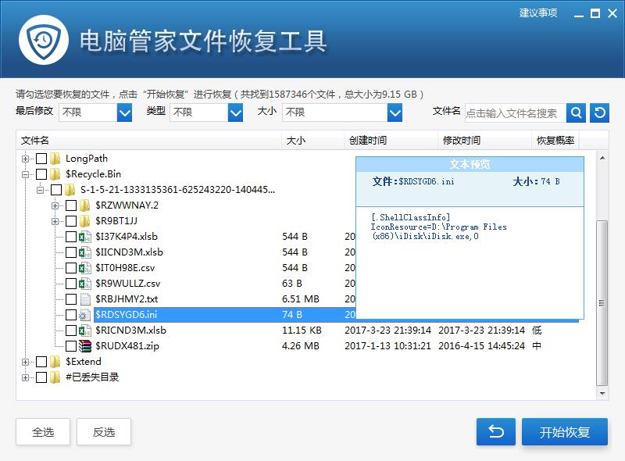This screenshot has height=461, width=625.
Task: Open the 最后修改 filter dropdown
Action: [x=124, y=113]
